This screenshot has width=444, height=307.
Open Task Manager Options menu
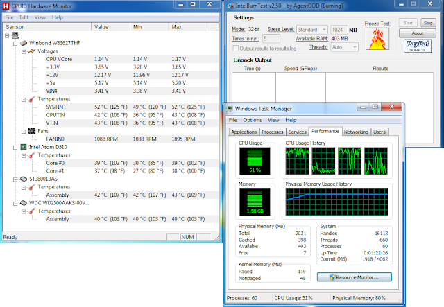[x=253, y=120]
